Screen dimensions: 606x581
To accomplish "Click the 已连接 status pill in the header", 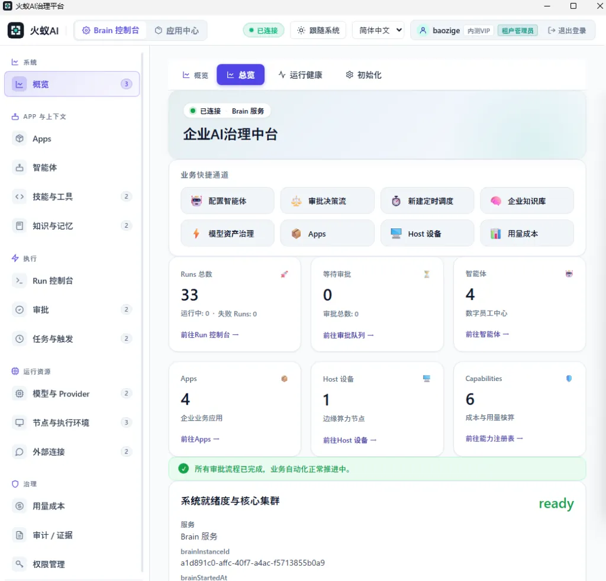I will (x=263, y=31).
